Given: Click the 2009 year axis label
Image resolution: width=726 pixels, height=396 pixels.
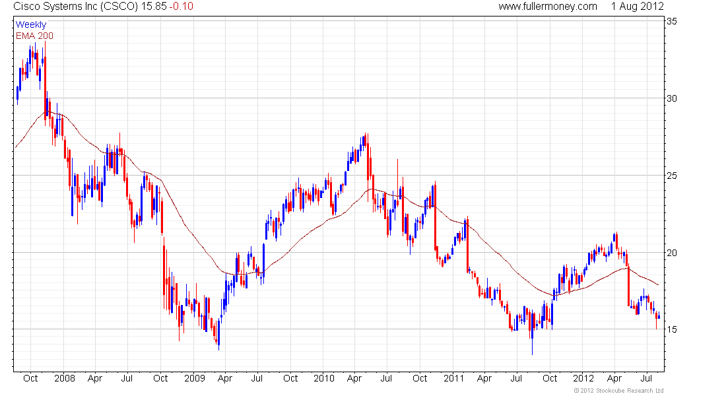Looking at the screenshot, I should coord(195,378).
